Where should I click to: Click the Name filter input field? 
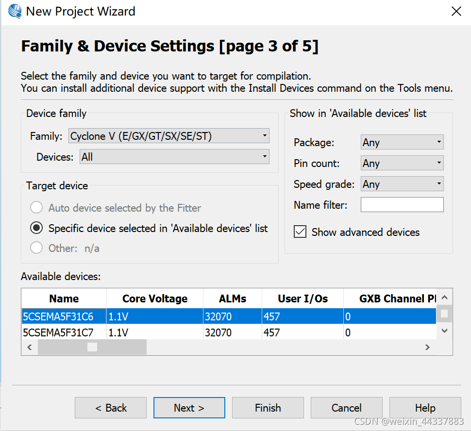402,204
